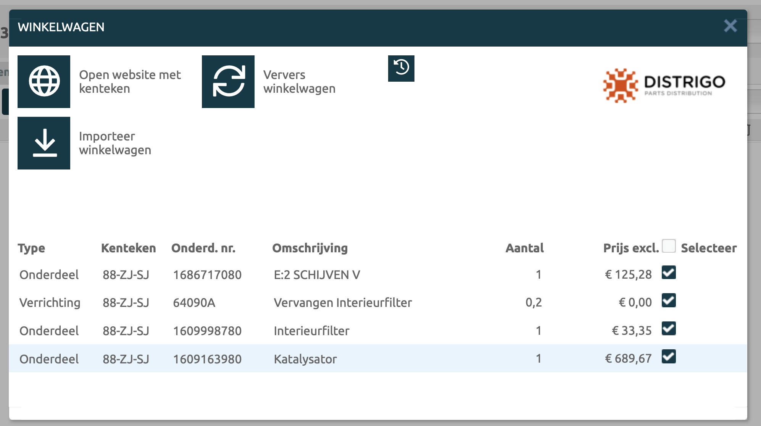Viewport: 761px width, 426px height.
Task: Click the Distrigo logo
Action: coord(664,86)
